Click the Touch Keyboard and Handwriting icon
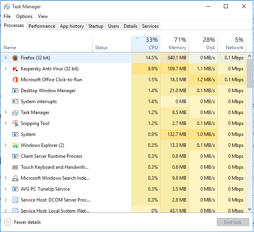Viewport: 254px width, 232px height. [15, 167]
